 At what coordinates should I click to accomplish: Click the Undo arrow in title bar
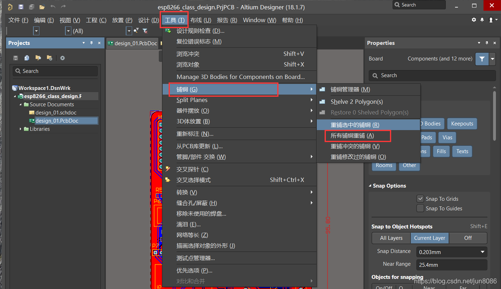(x=53, y=7)
